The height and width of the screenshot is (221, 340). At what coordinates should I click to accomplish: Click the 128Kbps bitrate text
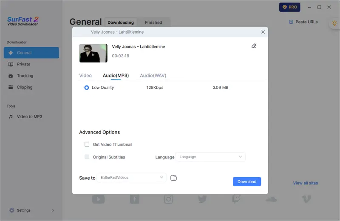click(x=155, y=88)
